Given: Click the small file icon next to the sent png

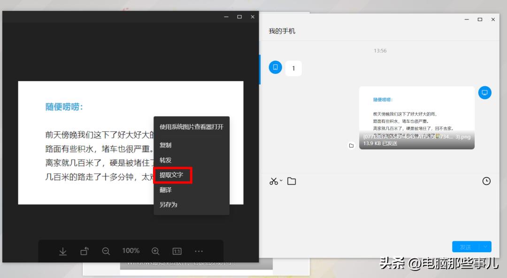Looking at the screenshot, I should [x=351, y=146].
